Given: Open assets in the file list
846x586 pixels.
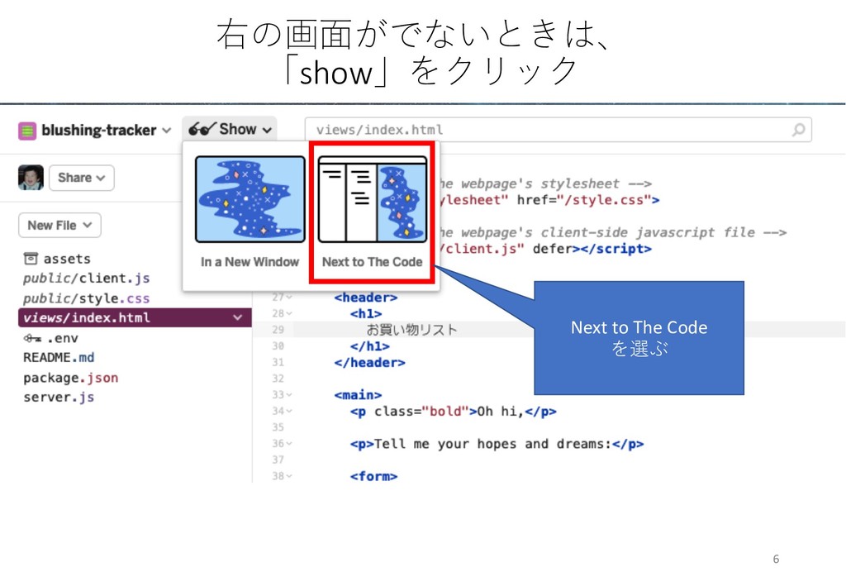Looking at the screenshot, I should click(67, 259).
